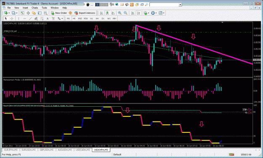
Task: Select the text tool
Action: (x=48, y=18)
